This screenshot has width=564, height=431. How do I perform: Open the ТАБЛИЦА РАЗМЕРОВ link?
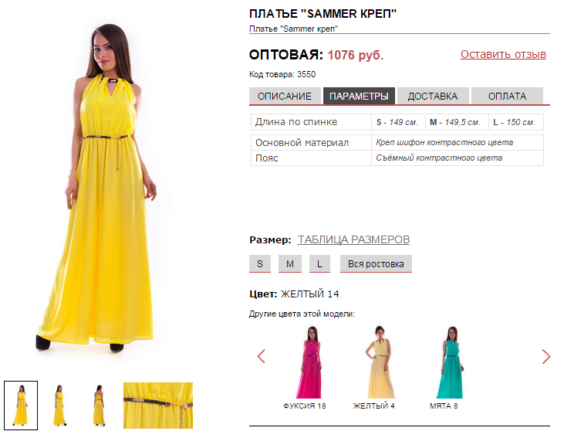353,239
